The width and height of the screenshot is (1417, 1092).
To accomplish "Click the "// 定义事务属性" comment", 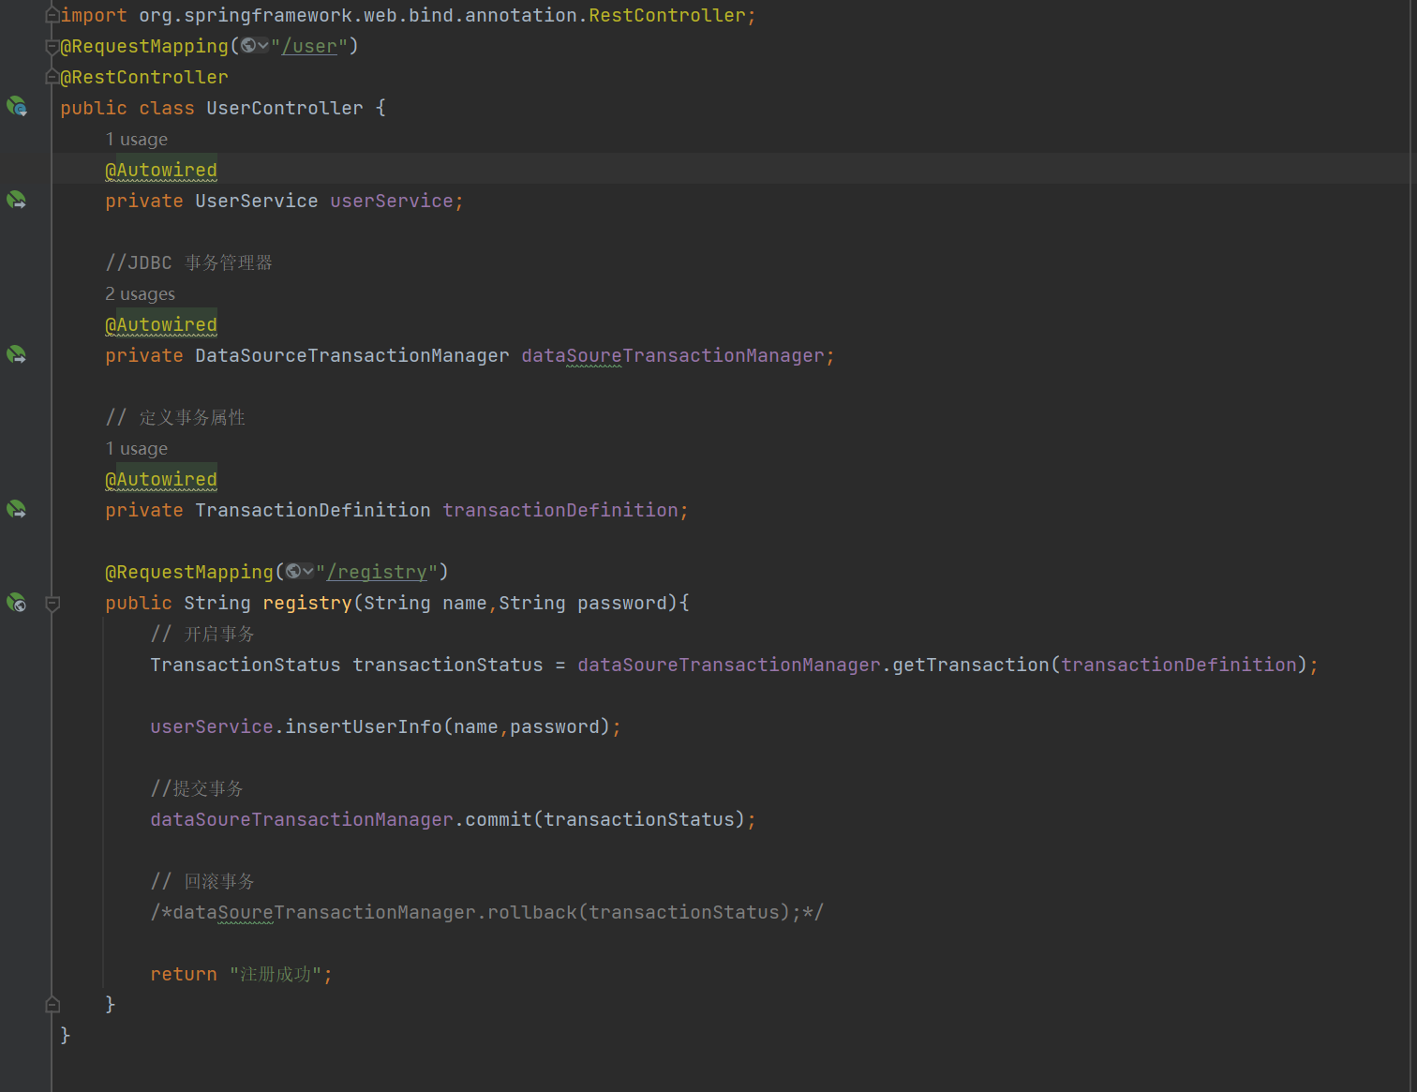I will tap(175, 417).
